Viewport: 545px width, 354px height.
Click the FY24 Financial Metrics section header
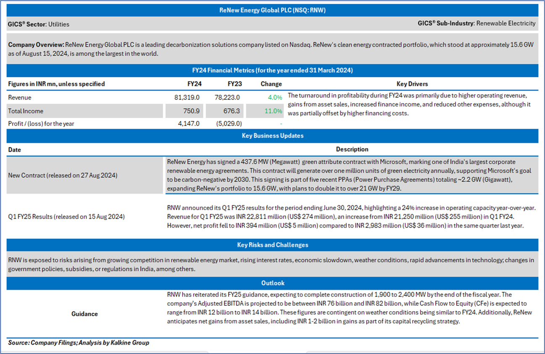[272, 71]
